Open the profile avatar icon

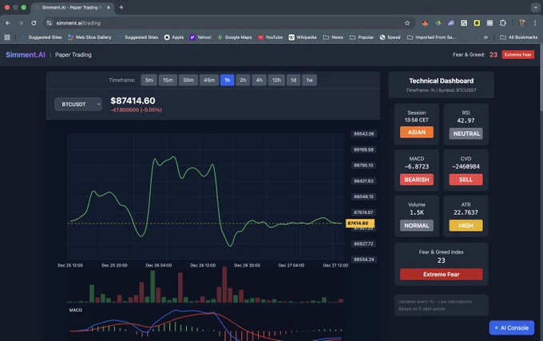tap(522, 23)
